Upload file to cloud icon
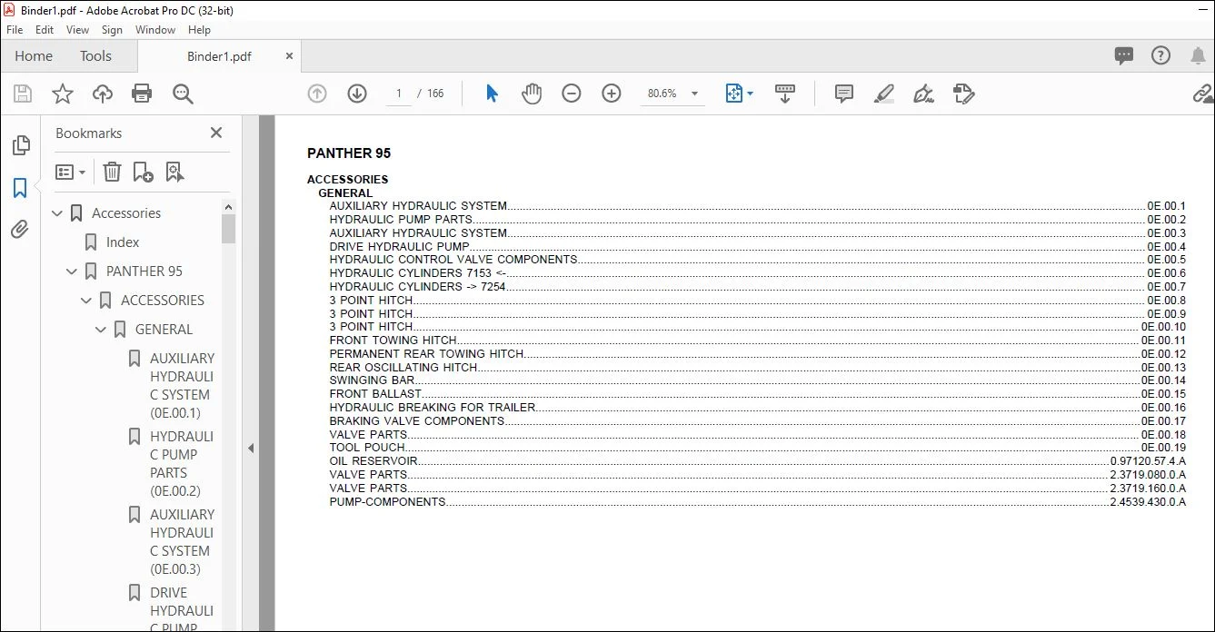Image resolution: width=1215 pixels, height=632 pixels. [x=103, y=94]
